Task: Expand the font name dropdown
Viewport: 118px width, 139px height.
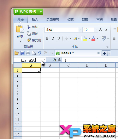Action: (81, 30)
